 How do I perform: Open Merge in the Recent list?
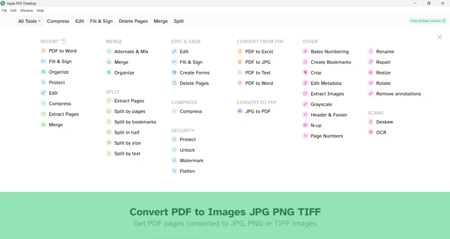(56, 125)
